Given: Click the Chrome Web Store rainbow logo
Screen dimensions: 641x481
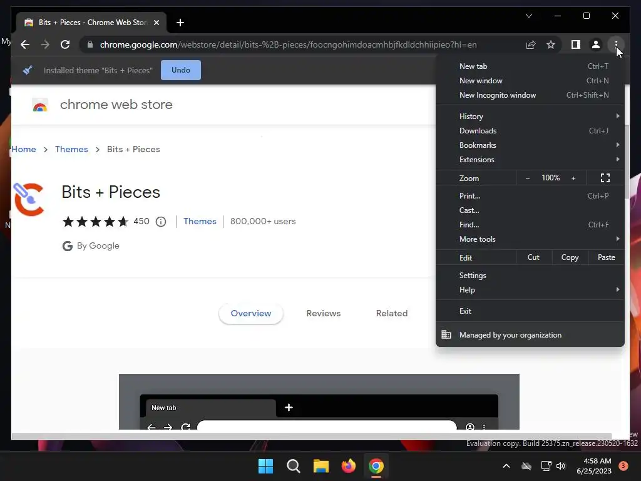Looking at the screenshot, I should [x=40, y=105].
